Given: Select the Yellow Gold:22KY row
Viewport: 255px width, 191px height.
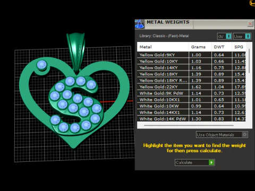Looking at the screenshot, I should pyautogui.click(x=191, y=87).
